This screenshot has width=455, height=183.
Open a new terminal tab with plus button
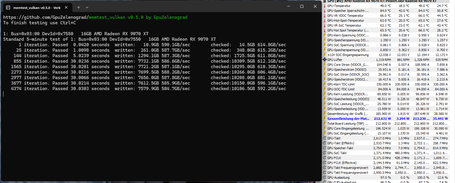78,8
